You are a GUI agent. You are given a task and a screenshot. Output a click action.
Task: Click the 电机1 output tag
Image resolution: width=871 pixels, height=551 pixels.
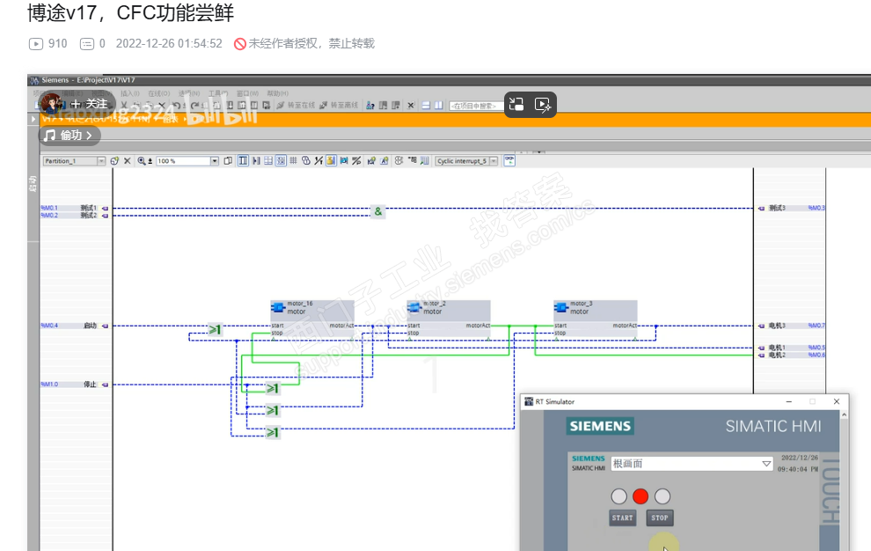click(777, 348)
